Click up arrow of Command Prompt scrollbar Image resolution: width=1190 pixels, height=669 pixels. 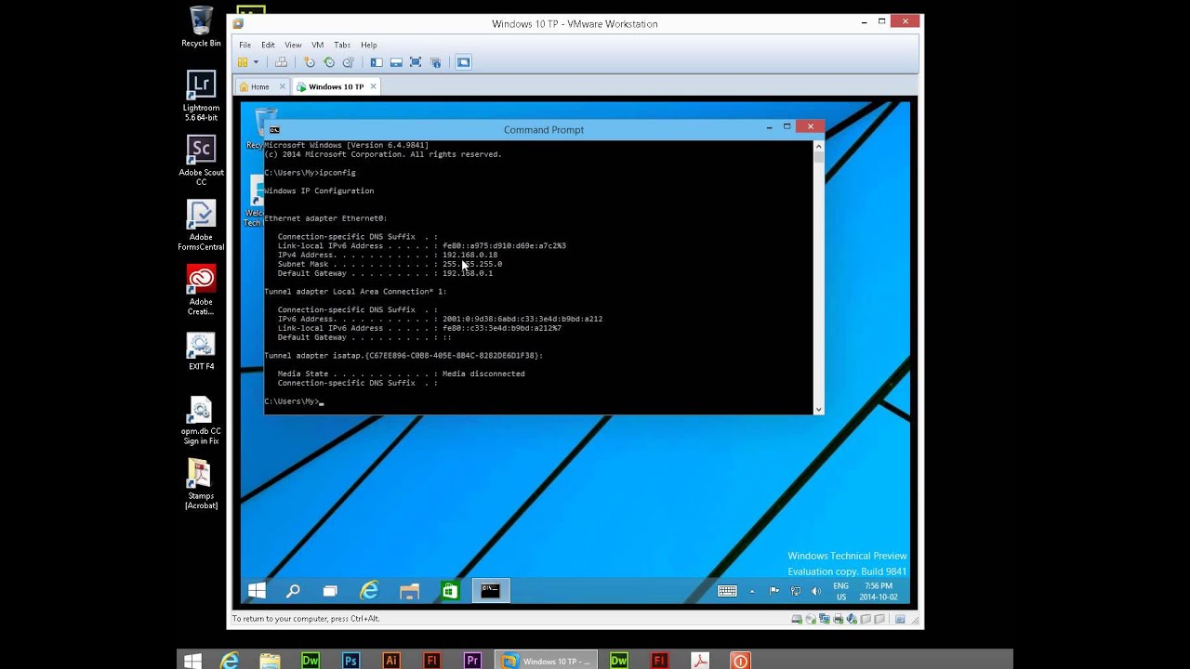[x=818, y=146]
